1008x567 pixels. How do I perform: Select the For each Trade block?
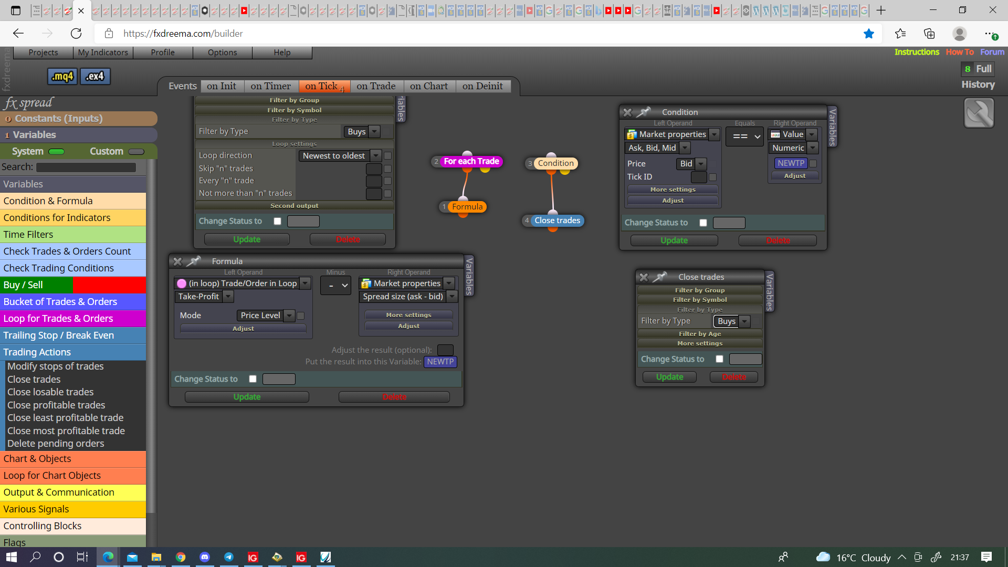(471, 161)
